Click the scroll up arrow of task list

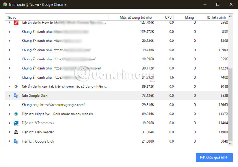(x=231, y=16)
